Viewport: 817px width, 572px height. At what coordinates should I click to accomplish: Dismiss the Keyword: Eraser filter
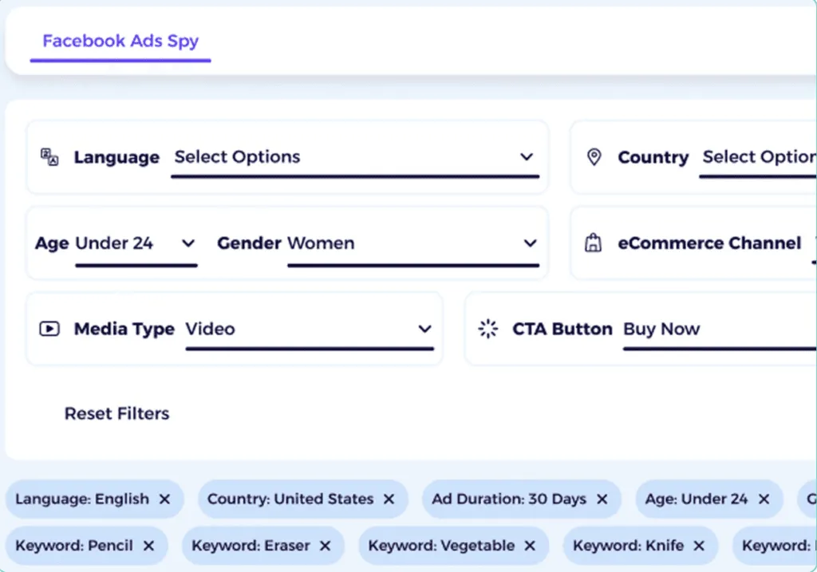[324, 546]
